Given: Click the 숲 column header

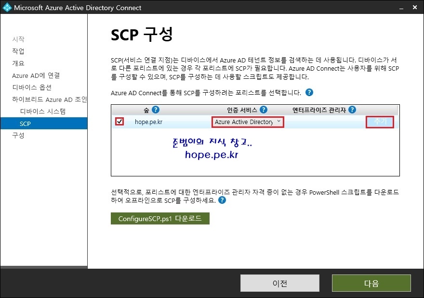Looking at the screenshot, I should click(x=146, y=110).
